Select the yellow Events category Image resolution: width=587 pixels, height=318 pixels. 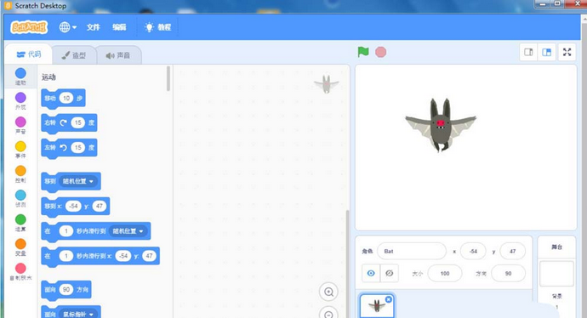click(20, 150)
